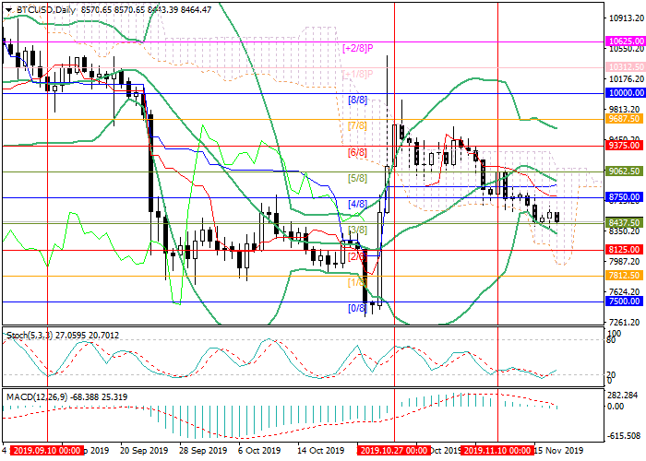
Task: Click the green 8437.50 price label
Action: coord(625,223)
